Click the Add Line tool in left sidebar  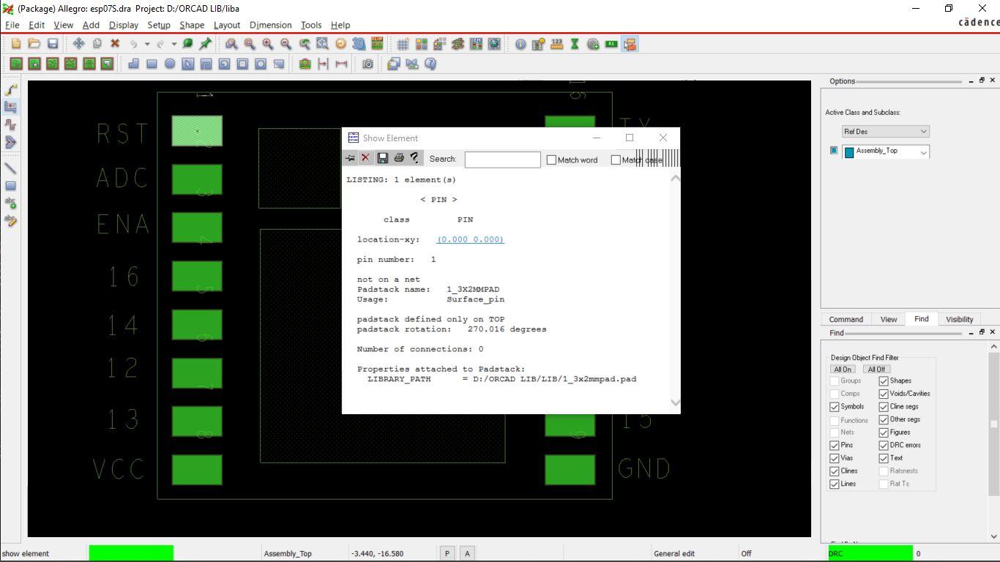tap(11, 168)
